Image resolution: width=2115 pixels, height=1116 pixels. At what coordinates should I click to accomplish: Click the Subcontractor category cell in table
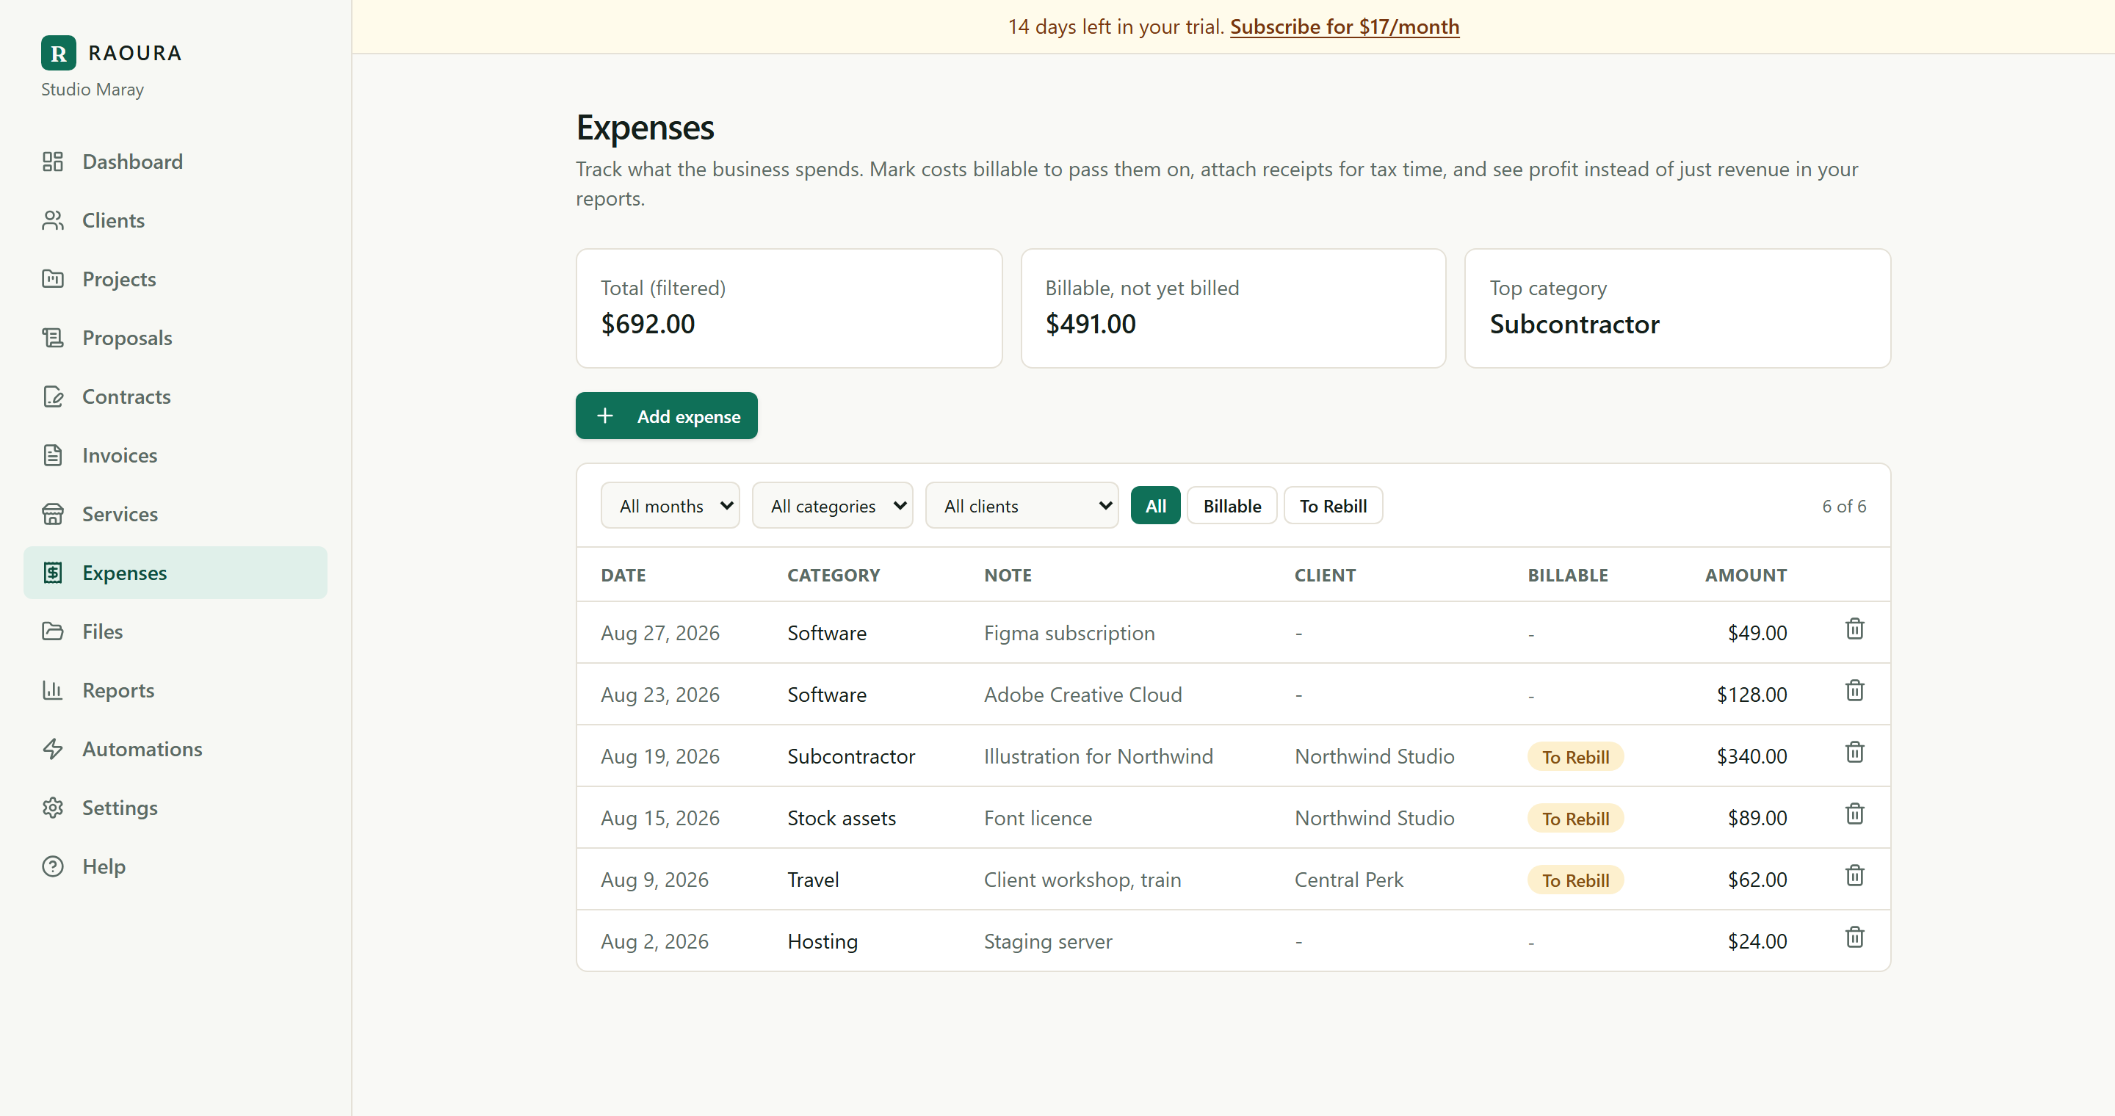point(850,756)
